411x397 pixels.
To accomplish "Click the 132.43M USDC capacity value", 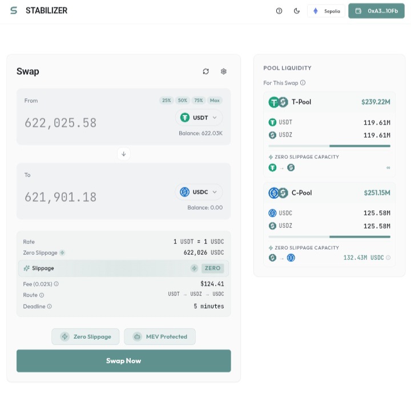I will (364, 258).
